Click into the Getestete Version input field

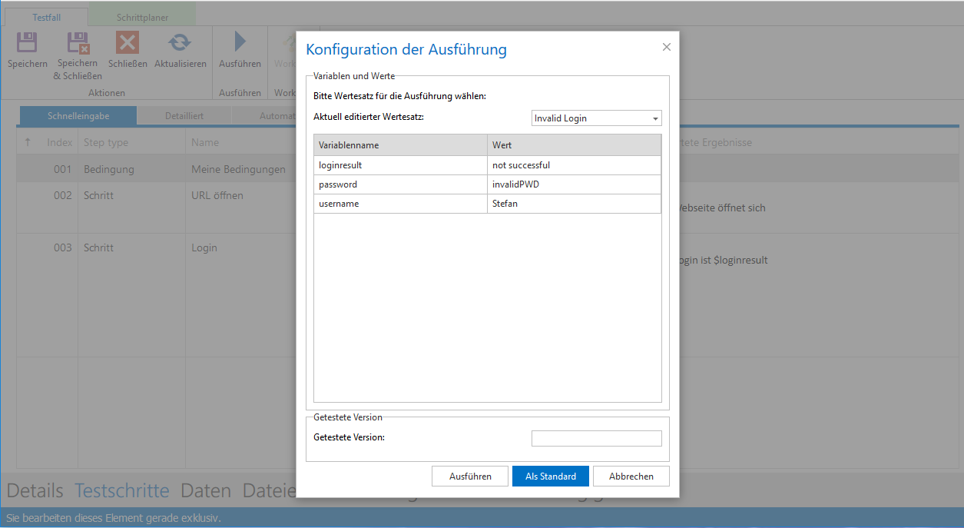tap(596, 438)
